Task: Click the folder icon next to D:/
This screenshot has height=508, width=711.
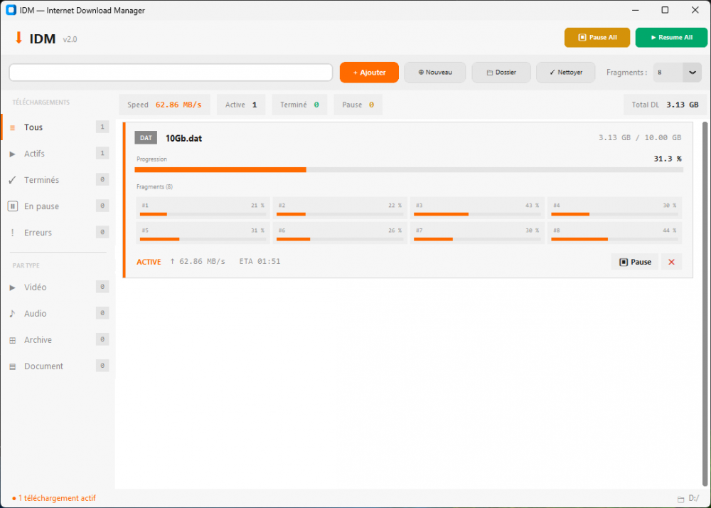Action: click(x=680, y=499)
